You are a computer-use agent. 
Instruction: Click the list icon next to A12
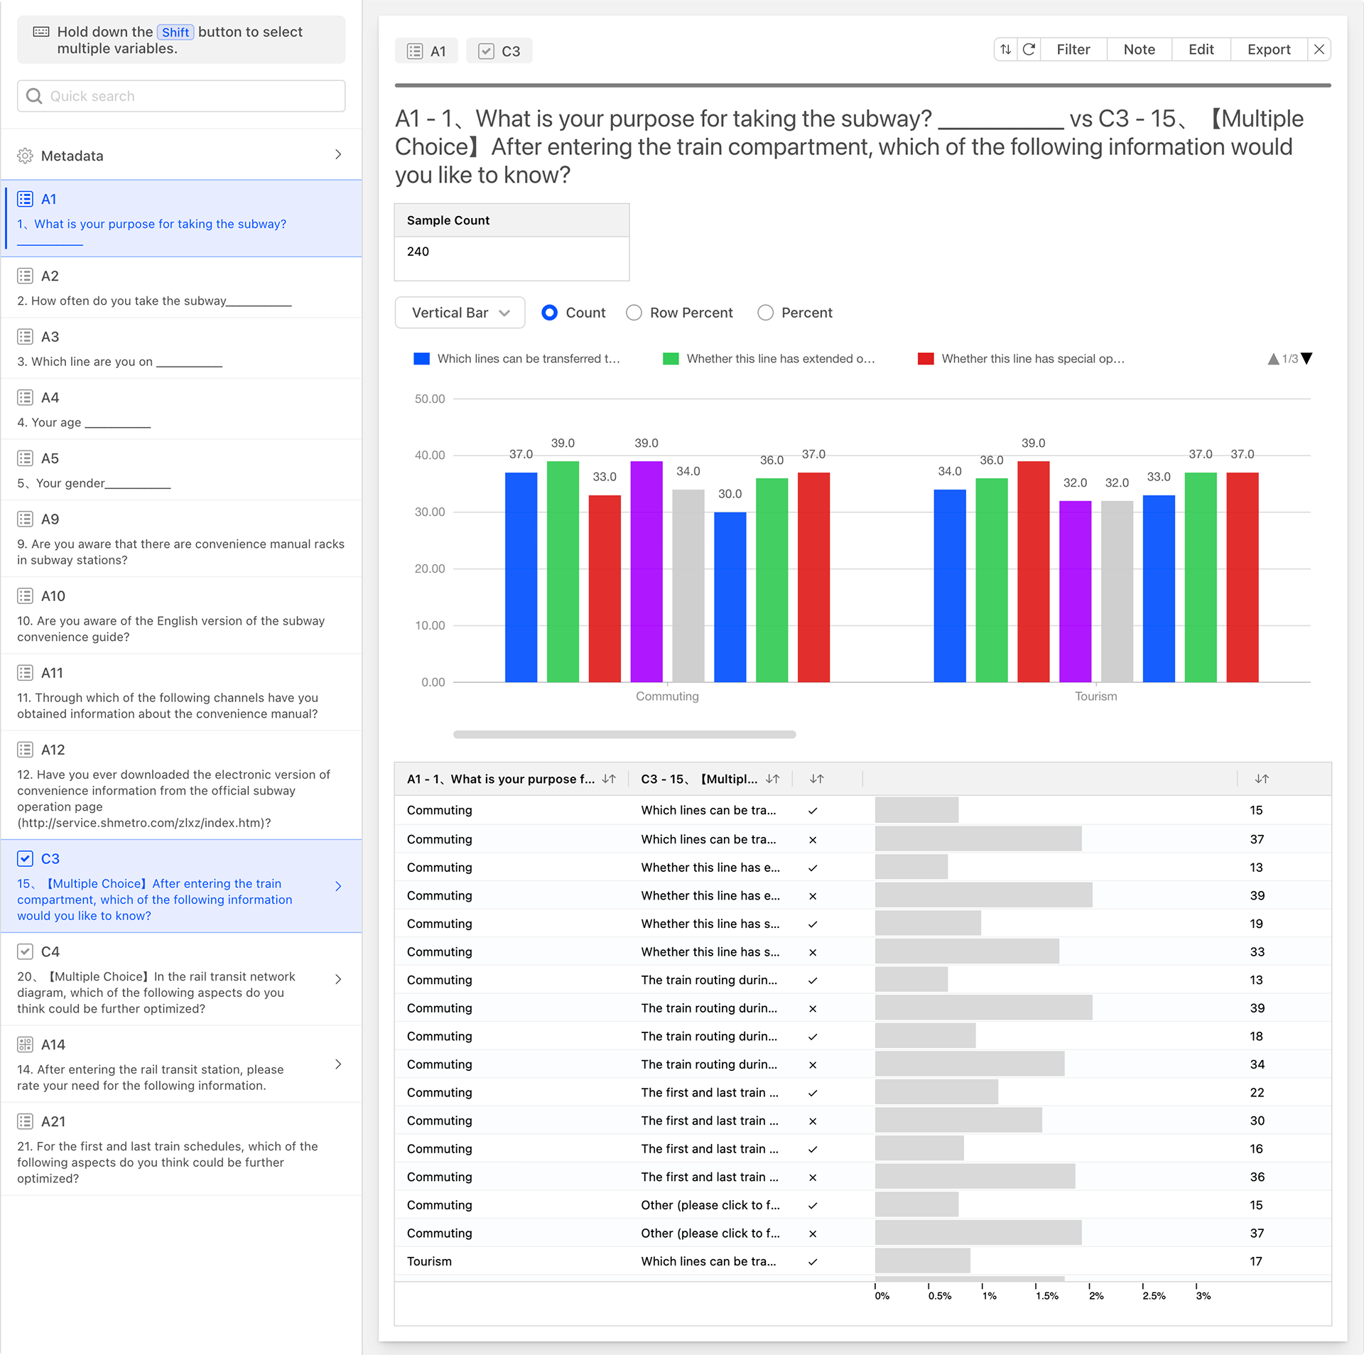tap(26, 750)
